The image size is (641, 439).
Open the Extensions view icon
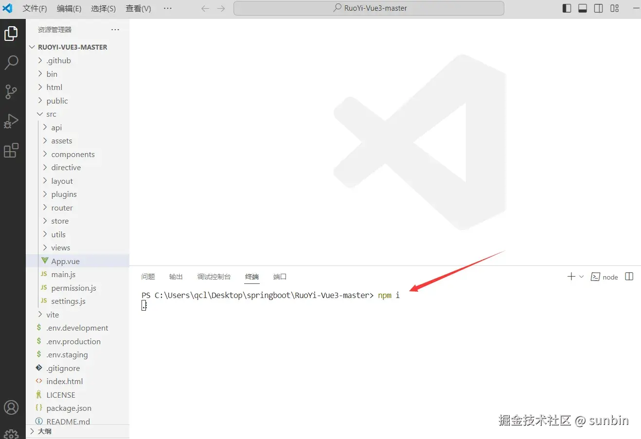point(11,150)
